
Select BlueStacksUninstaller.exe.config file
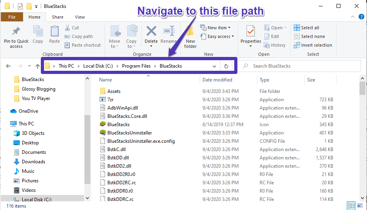[137, 141]
